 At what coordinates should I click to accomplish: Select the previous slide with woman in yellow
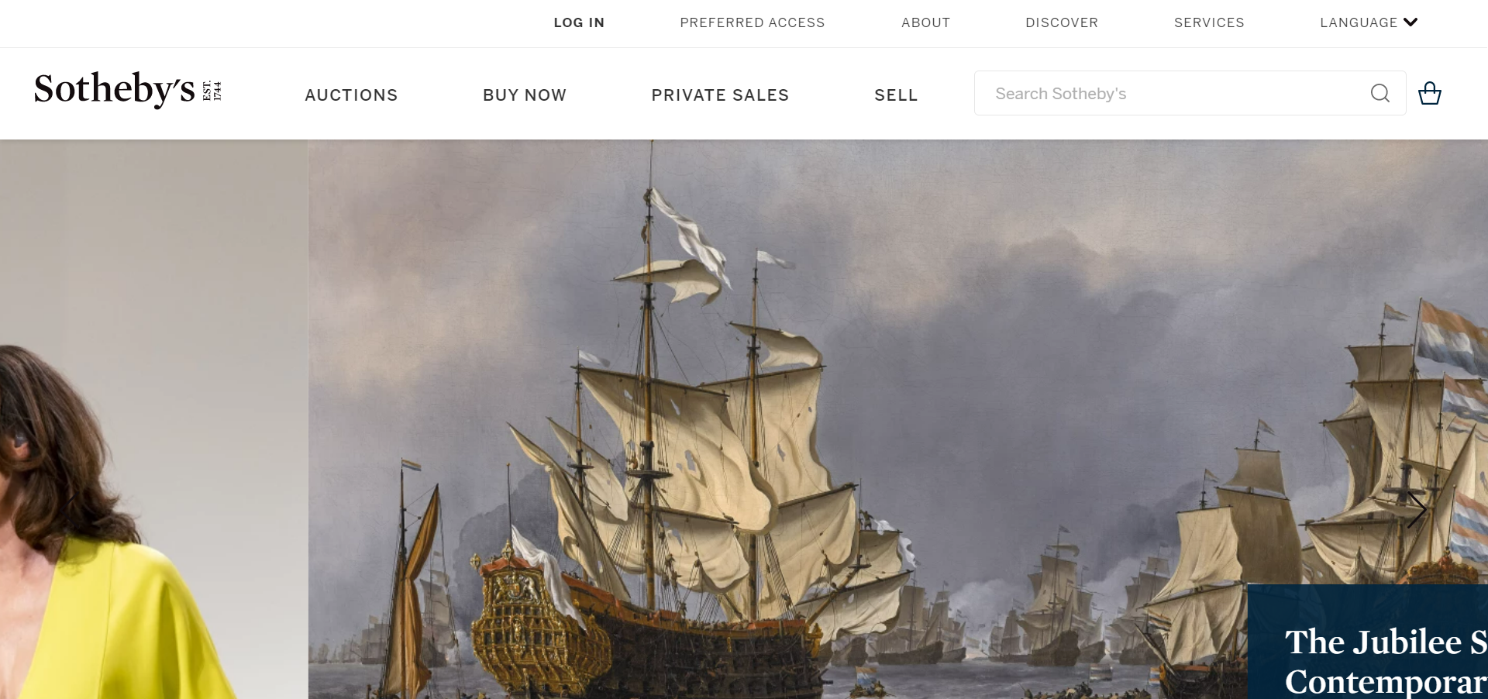pyautogui.click(x=153, y=418)
